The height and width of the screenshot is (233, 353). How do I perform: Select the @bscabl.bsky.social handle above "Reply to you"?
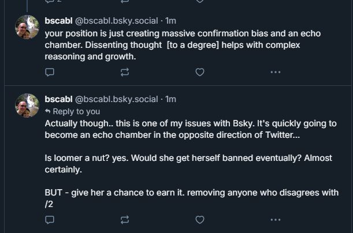[x=117, y=99]
